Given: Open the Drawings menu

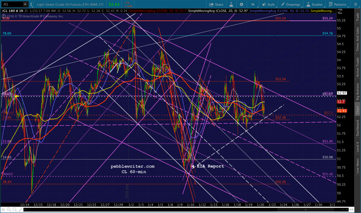Looking at the screenshot, I should pyautogui.click(x=290, y=4).
